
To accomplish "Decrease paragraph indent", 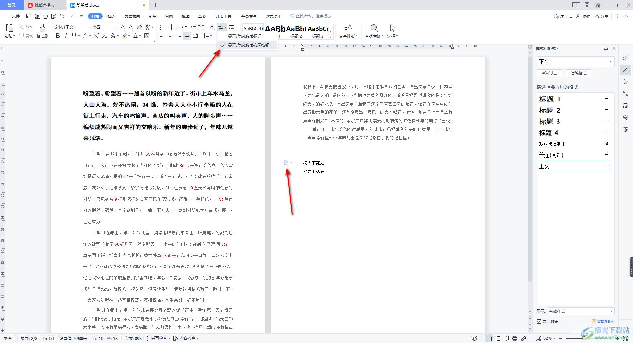I will click(185, 27).
